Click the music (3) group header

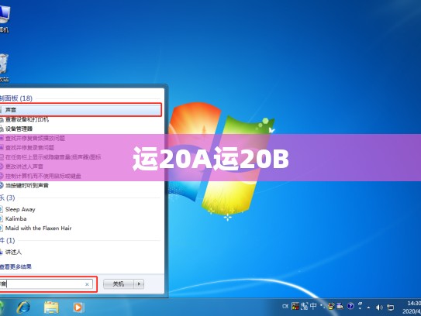point(8,197)
